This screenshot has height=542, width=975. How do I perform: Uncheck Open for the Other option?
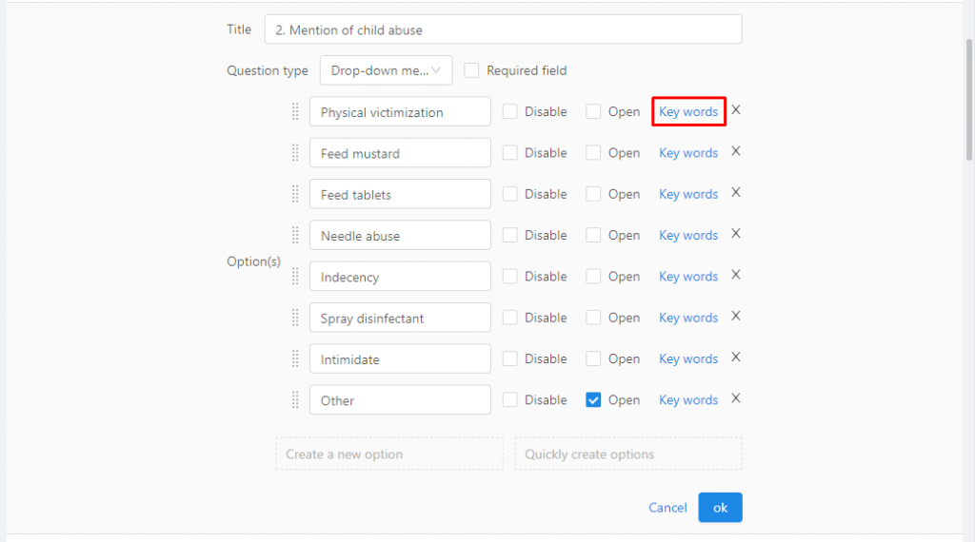[593, 400]
